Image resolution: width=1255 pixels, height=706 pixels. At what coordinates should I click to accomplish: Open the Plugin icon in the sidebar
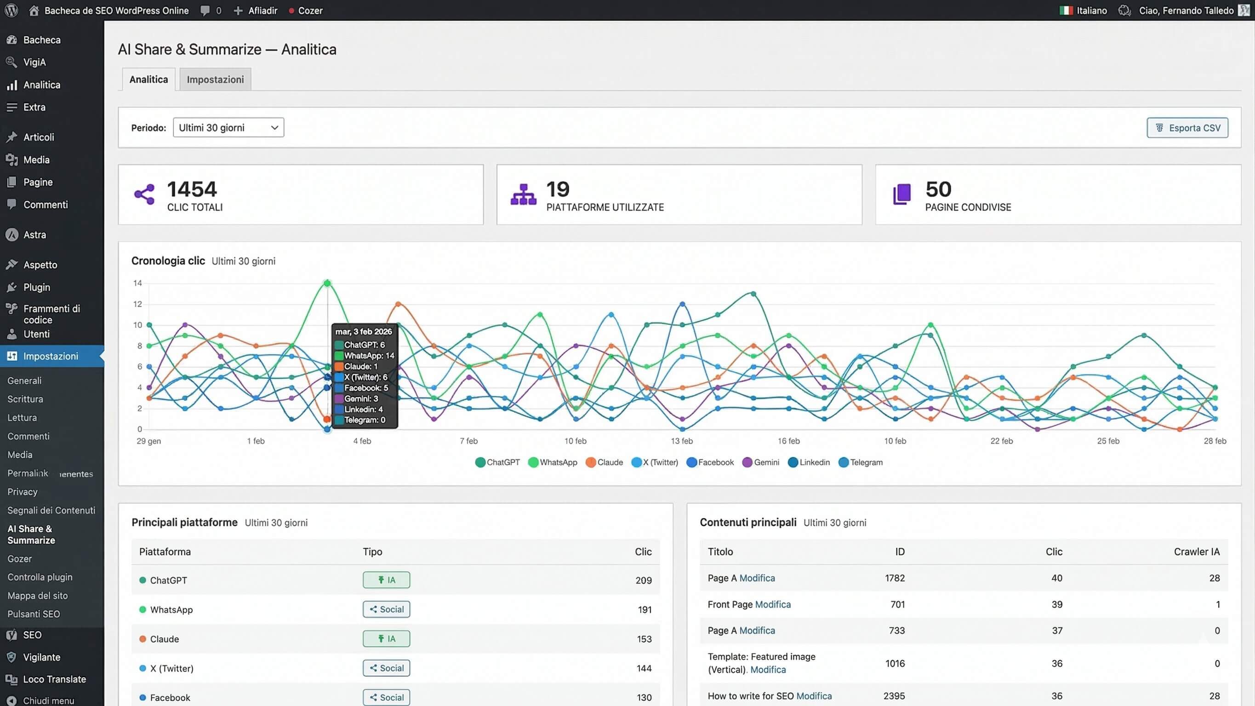[x=12, y=287]
